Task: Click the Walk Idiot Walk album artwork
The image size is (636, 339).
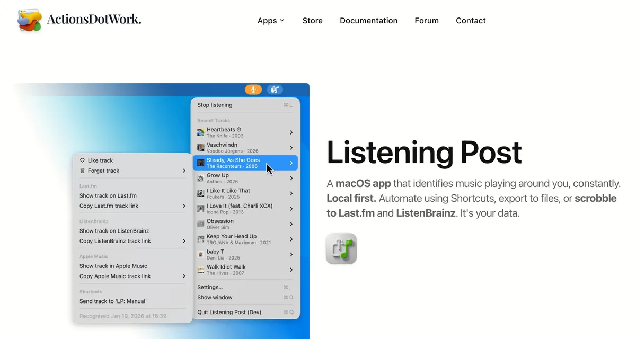Action: coord(201,270)
